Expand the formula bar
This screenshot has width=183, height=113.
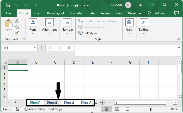click(x=179, y=48)
